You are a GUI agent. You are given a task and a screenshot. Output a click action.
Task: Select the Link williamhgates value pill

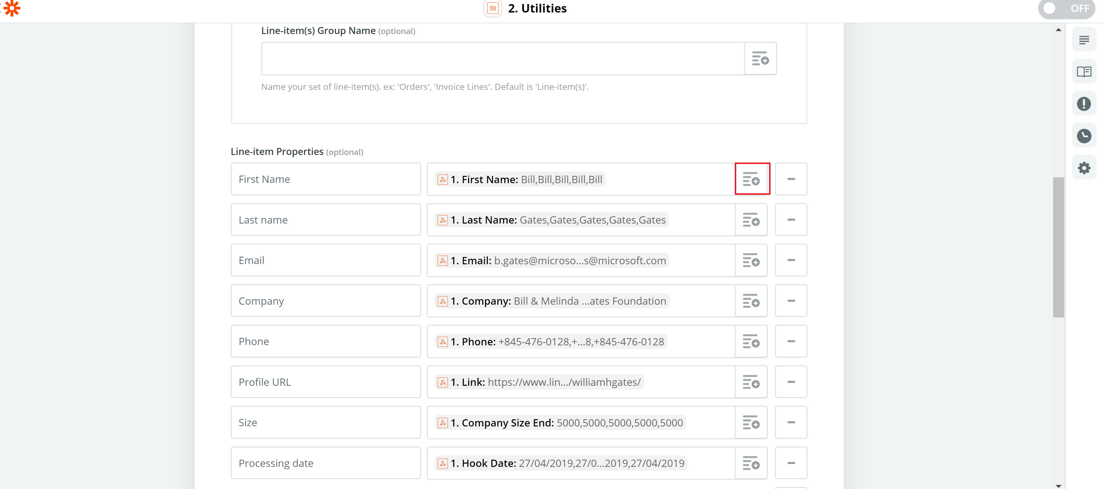[539, 382]
